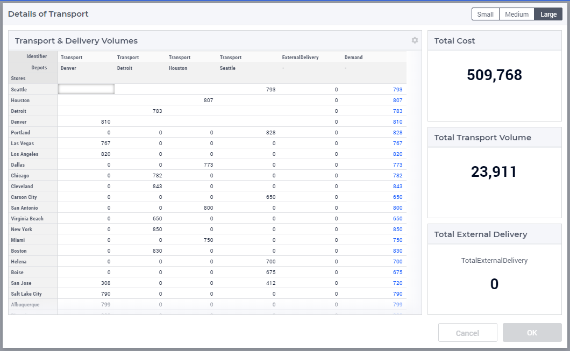Select the Boise store row header
This screenshot has height=351, width=570.
click(x=33, y=272)
